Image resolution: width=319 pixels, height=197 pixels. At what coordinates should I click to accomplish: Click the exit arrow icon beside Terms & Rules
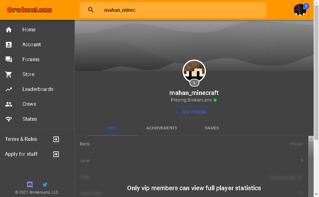tap(56, 139)
